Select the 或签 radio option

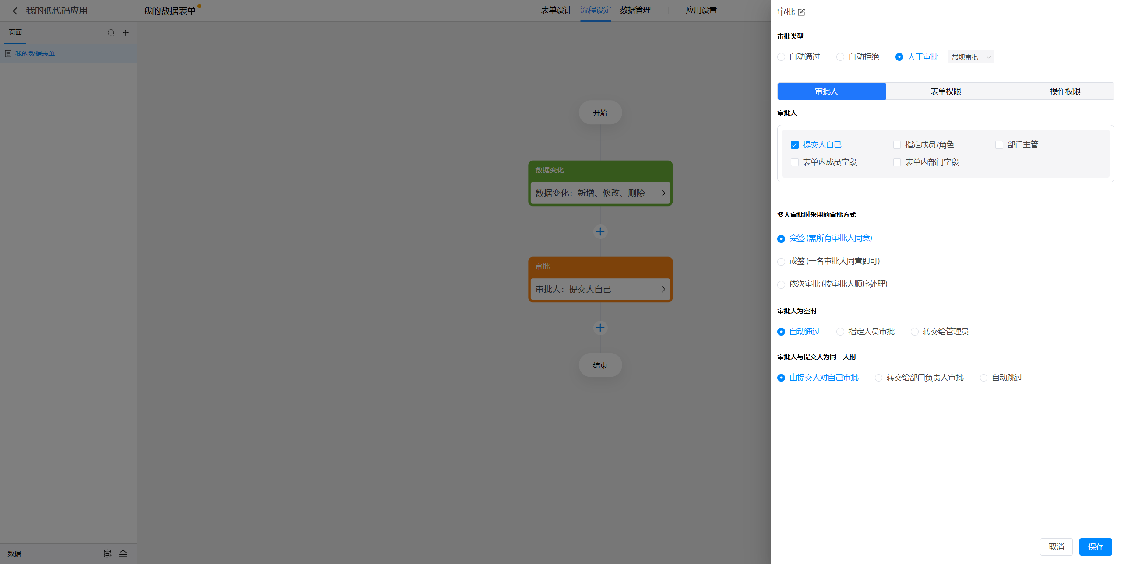pyautogui.click(x=781, y=262)
